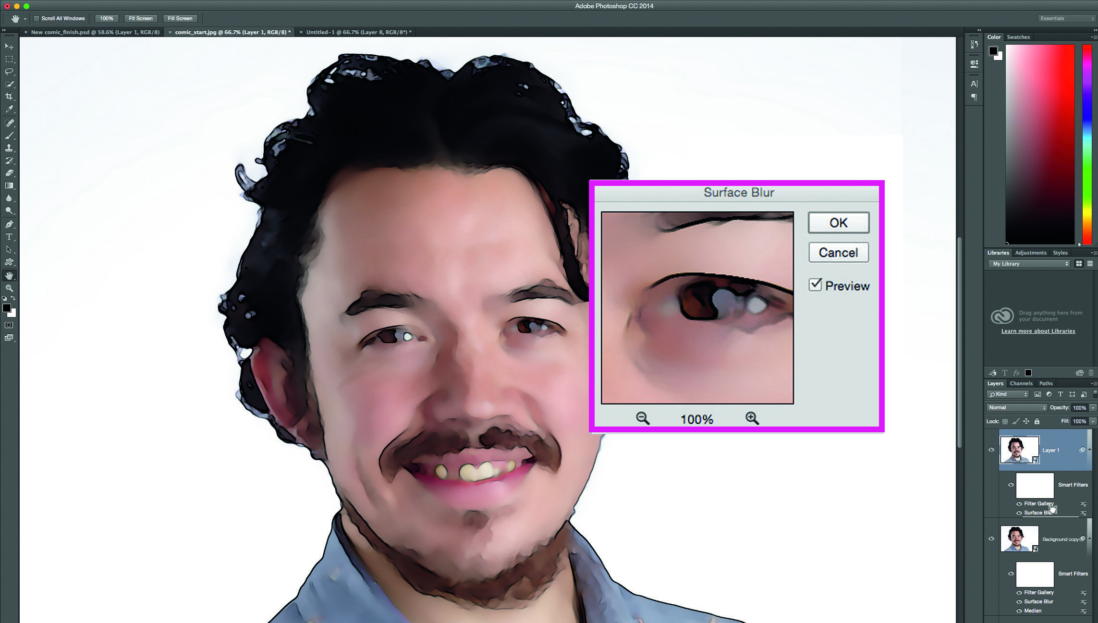Open the layer blend mode Normal dropdown
This screenshot has width=1098, height=623.
coord(1016,407)
